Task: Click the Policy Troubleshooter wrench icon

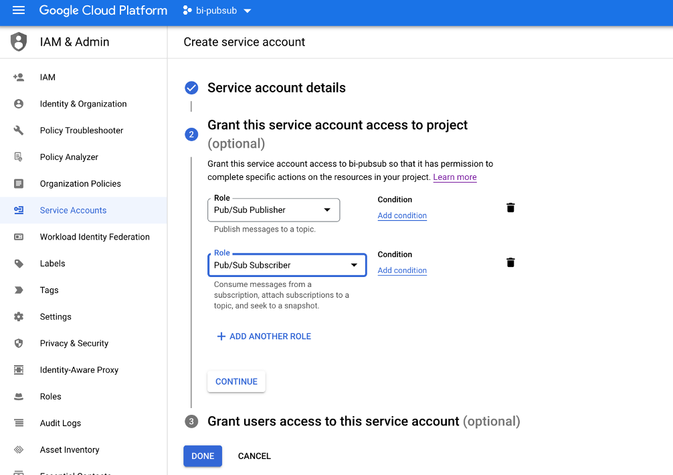Action: [x=19, y=130]
